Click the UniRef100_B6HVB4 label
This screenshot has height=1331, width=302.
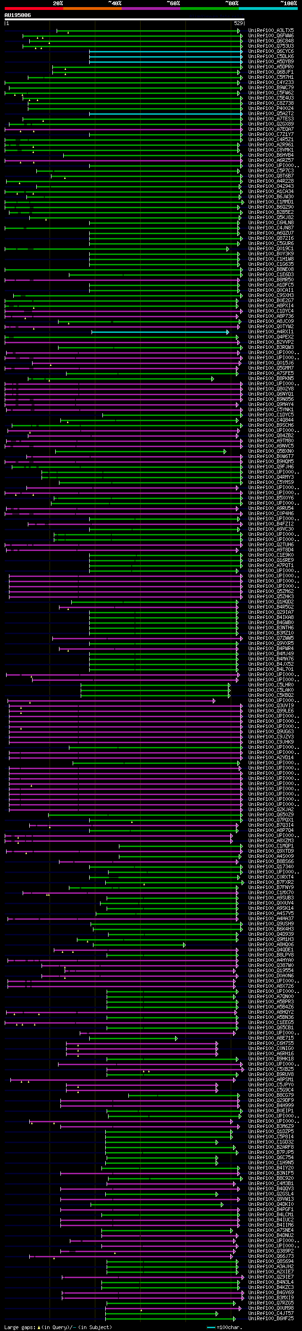271,155
